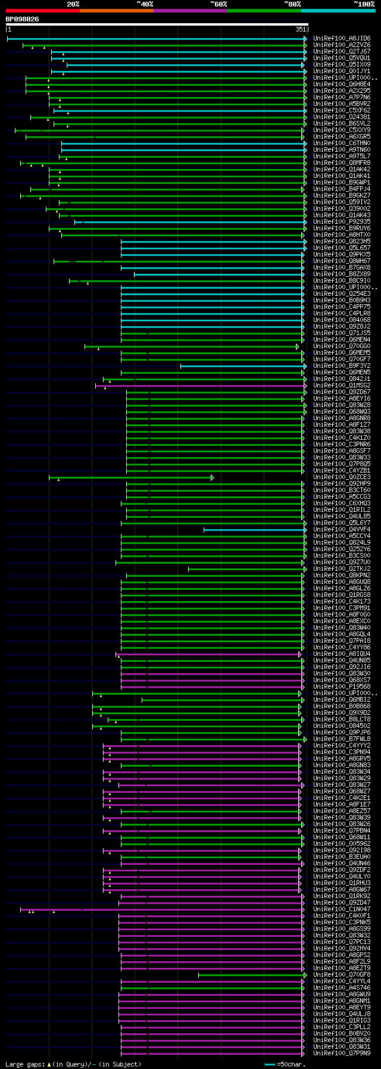Select label UniRef100_C5XF62
Image resolution: width=381 pixels, height=1069 pixels.
pyautogui.click(x=342, y=111)
